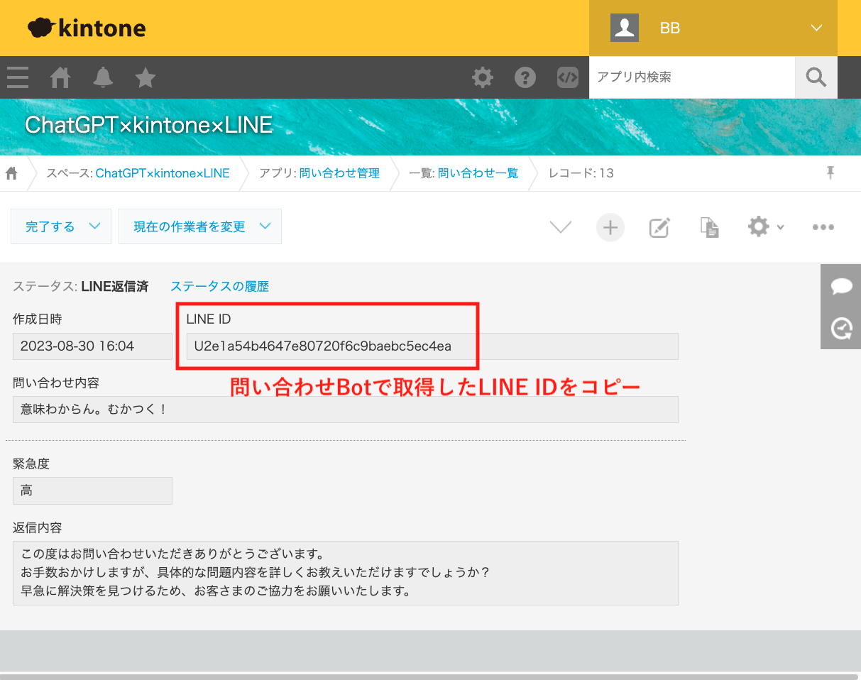Open the JavaScript customization code icon
The height and width of the screenshot is (680, 861).
point(568,77)
